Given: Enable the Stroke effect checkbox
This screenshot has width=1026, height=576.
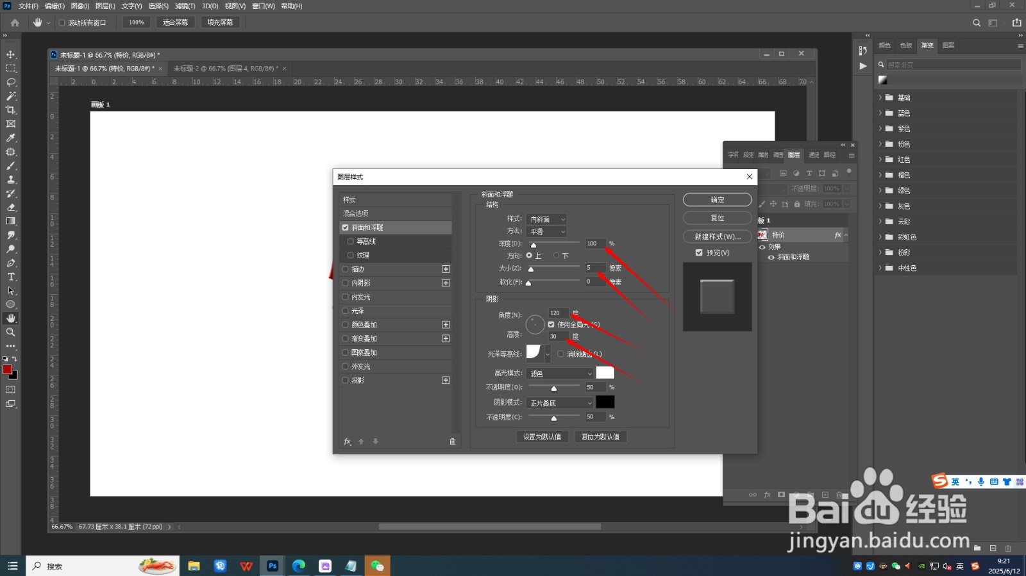Looking at the screenshot, I should click(346, 269).
